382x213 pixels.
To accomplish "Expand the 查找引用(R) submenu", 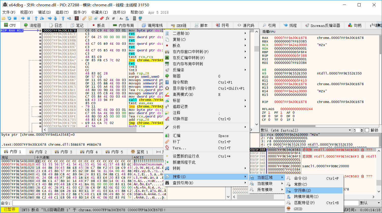I will [x=206, y=183].
